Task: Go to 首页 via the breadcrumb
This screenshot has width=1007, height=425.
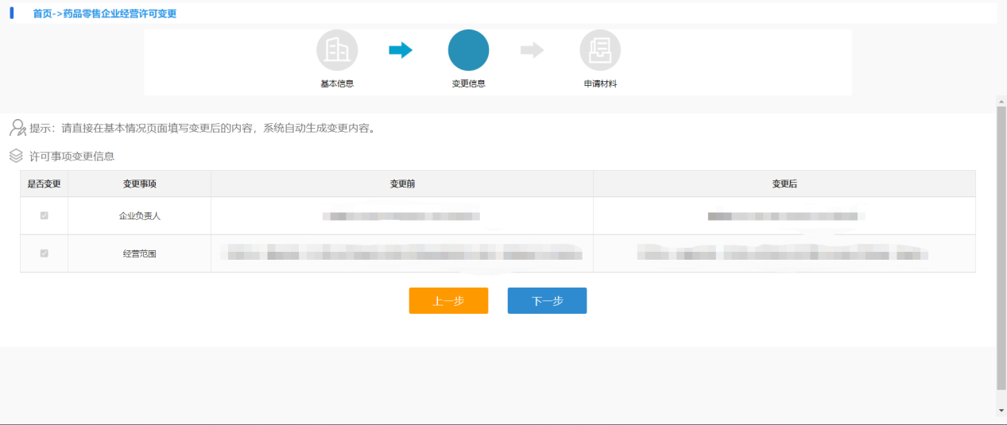Action: (x=43, y=14)
